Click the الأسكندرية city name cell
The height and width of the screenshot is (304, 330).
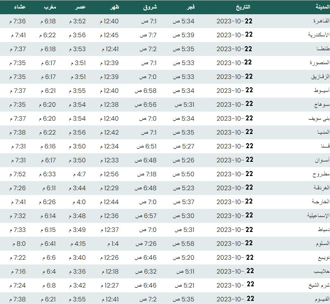[319, 35]
